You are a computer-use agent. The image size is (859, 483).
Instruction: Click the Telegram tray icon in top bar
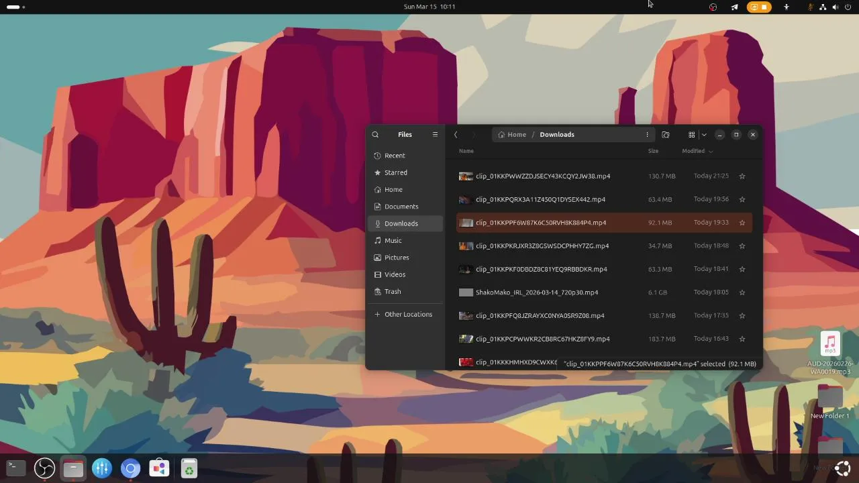734,7
